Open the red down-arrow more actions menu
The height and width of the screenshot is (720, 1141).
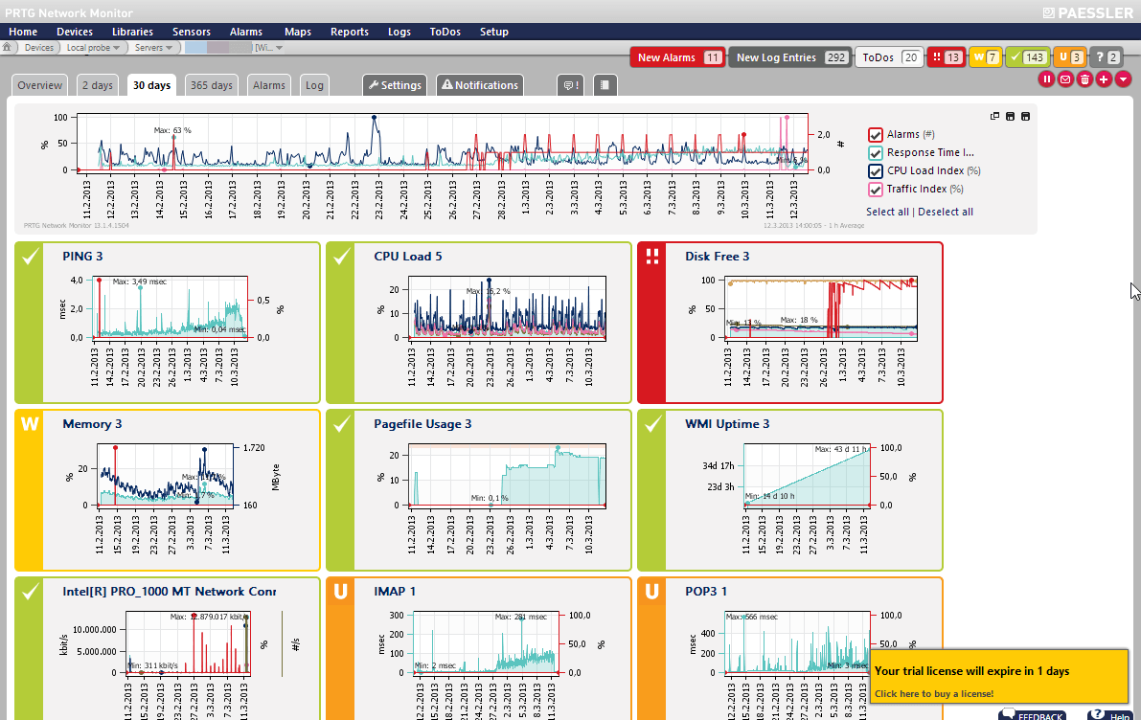point(1123,79)
